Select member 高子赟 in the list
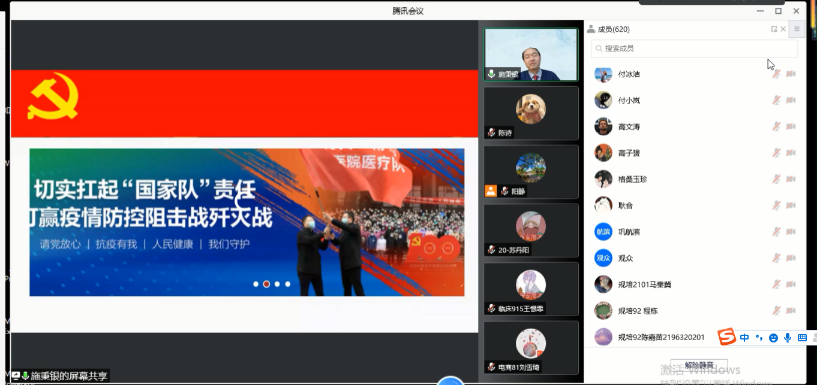The height and width of the screenshot is (385, 817). pyautogui.click(x=696, y=153)
